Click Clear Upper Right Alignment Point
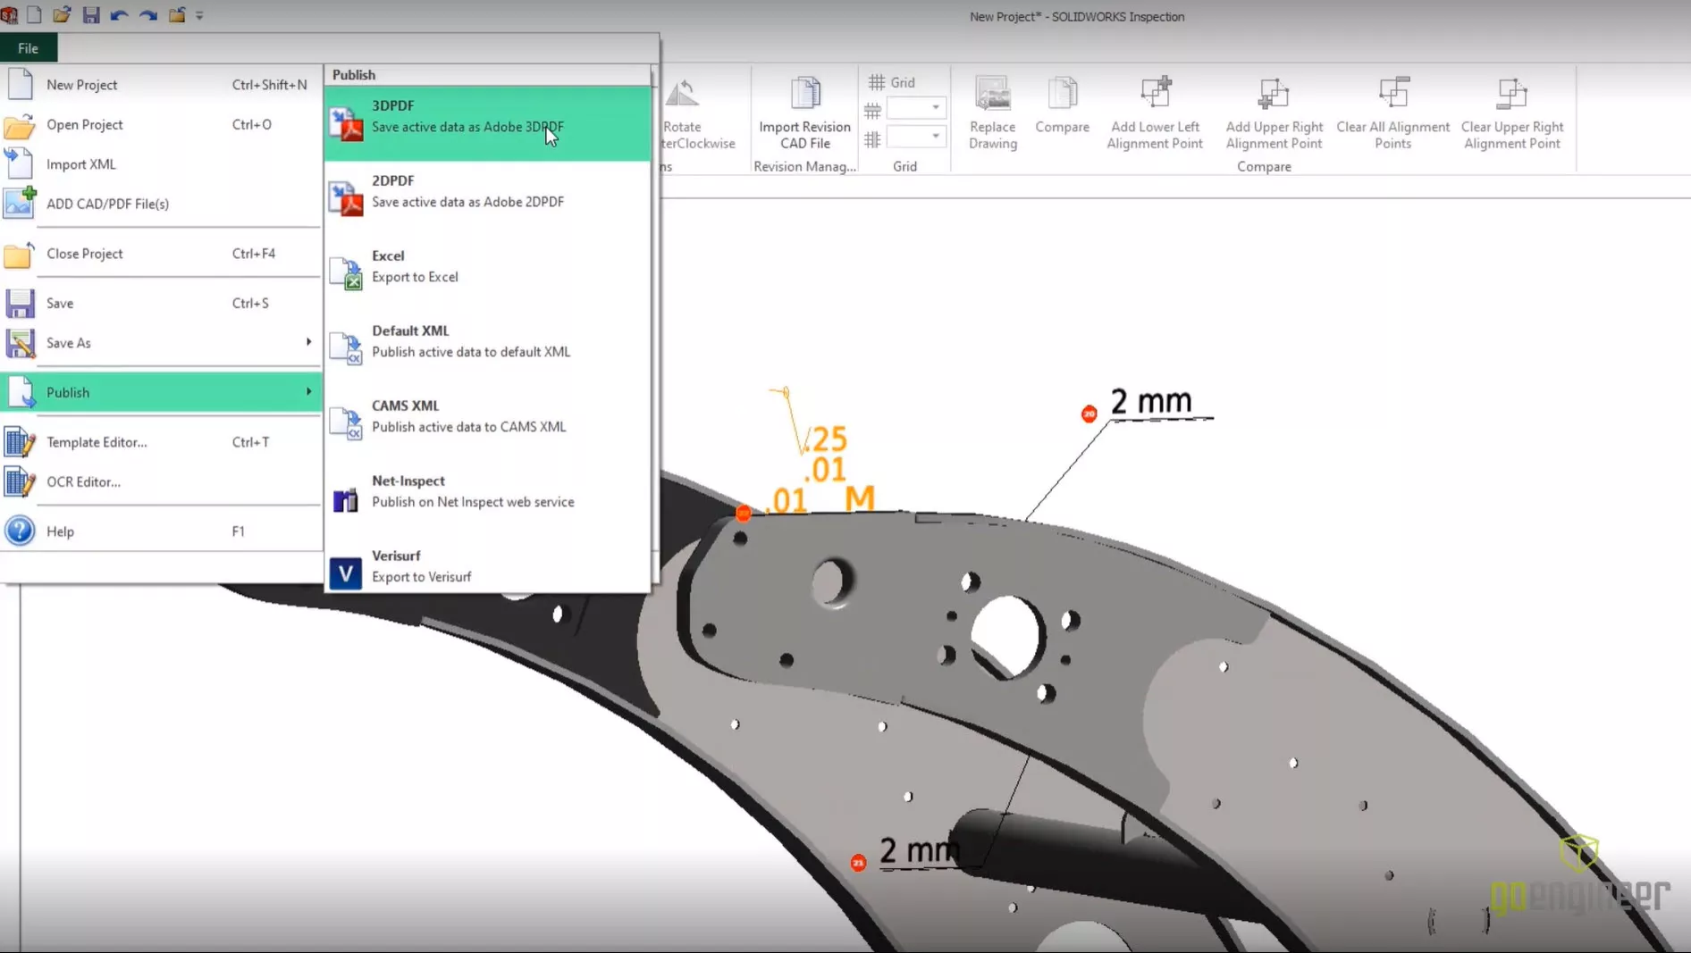The width and height of the screenshot is (1691, 953). (x=1512, y=113)
